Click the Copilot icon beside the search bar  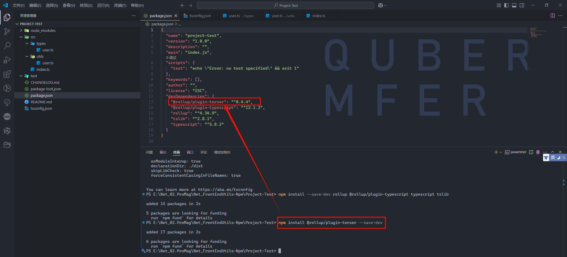381,5
